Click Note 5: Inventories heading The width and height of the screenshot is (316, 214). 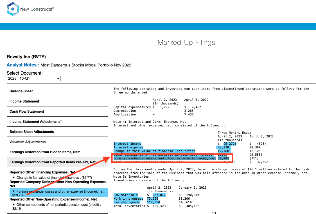pyautogui.click(x=131, y=177)
